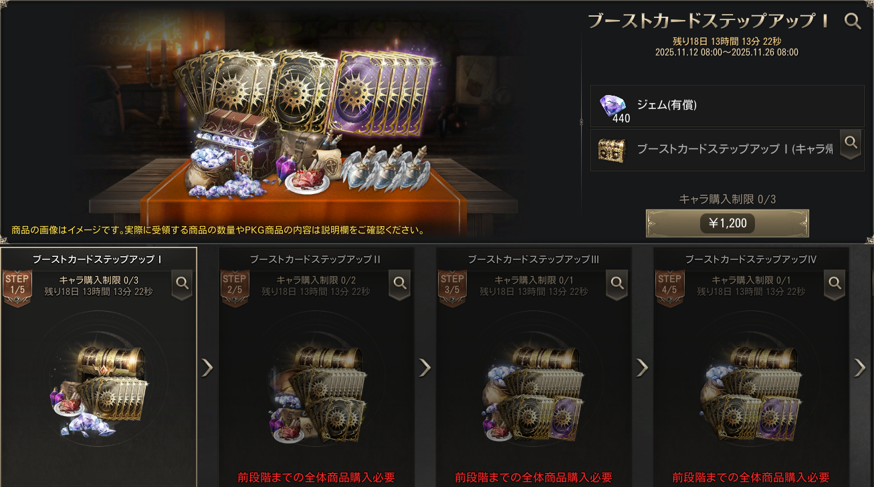Screen dimensions: 874x487
Task: Click chevron between Step III and IV
Action: [x=642, y=367]
